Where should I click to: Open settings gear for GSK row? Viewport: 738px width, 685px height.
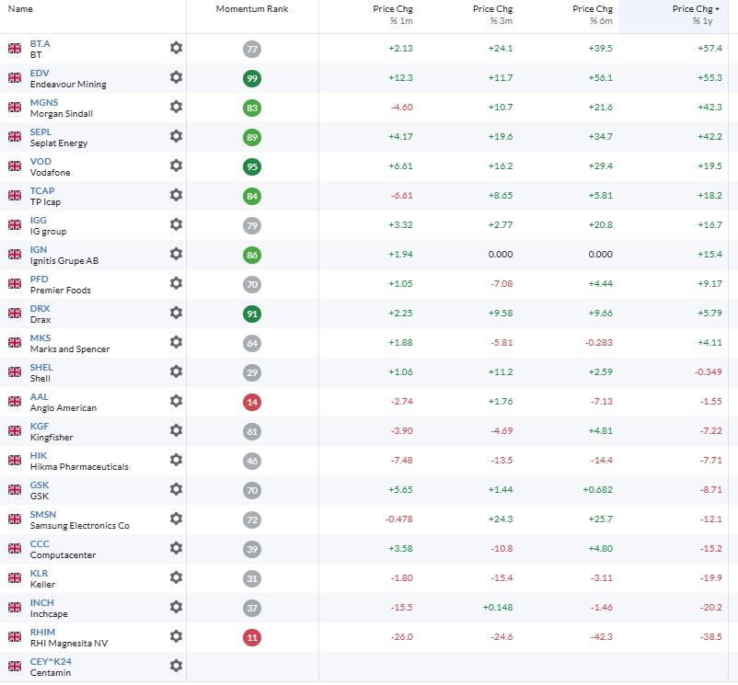tap(176, 489)
